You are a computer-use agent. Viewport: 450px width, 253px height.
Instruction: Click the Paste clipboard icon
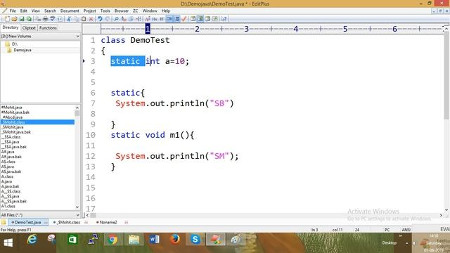(84, 19)
